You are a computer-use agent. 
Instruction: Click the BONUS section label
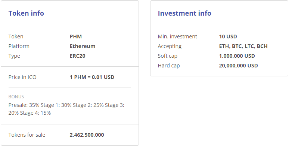pyautogui.click(x=16, y=96)
